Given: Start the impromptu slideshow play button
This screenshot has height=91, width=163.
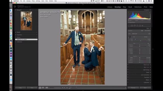Looking at the screenshot, I should tap(67, 88).
